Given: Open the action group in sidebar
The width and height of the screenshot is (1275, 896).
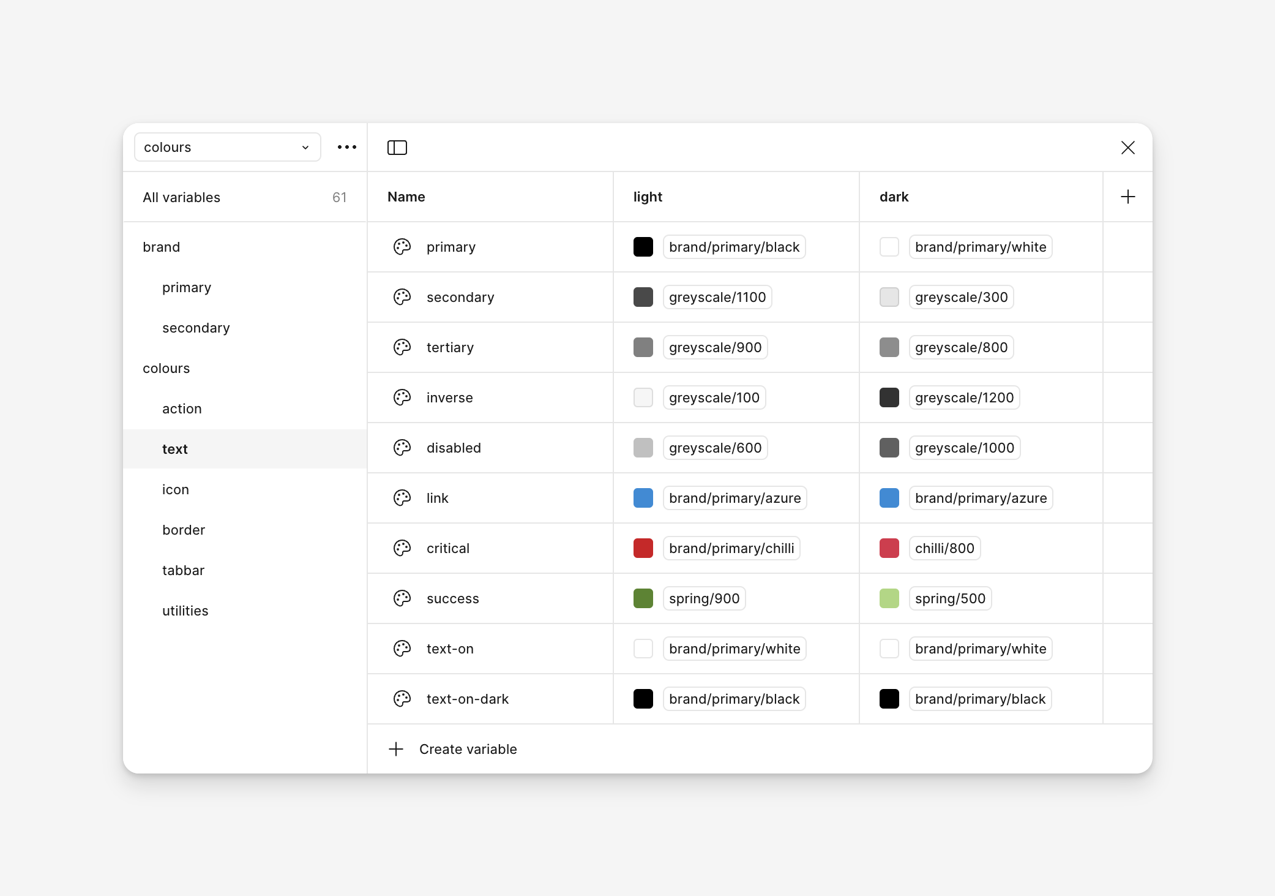Looking at the screenshot, I should coord(182,408).
